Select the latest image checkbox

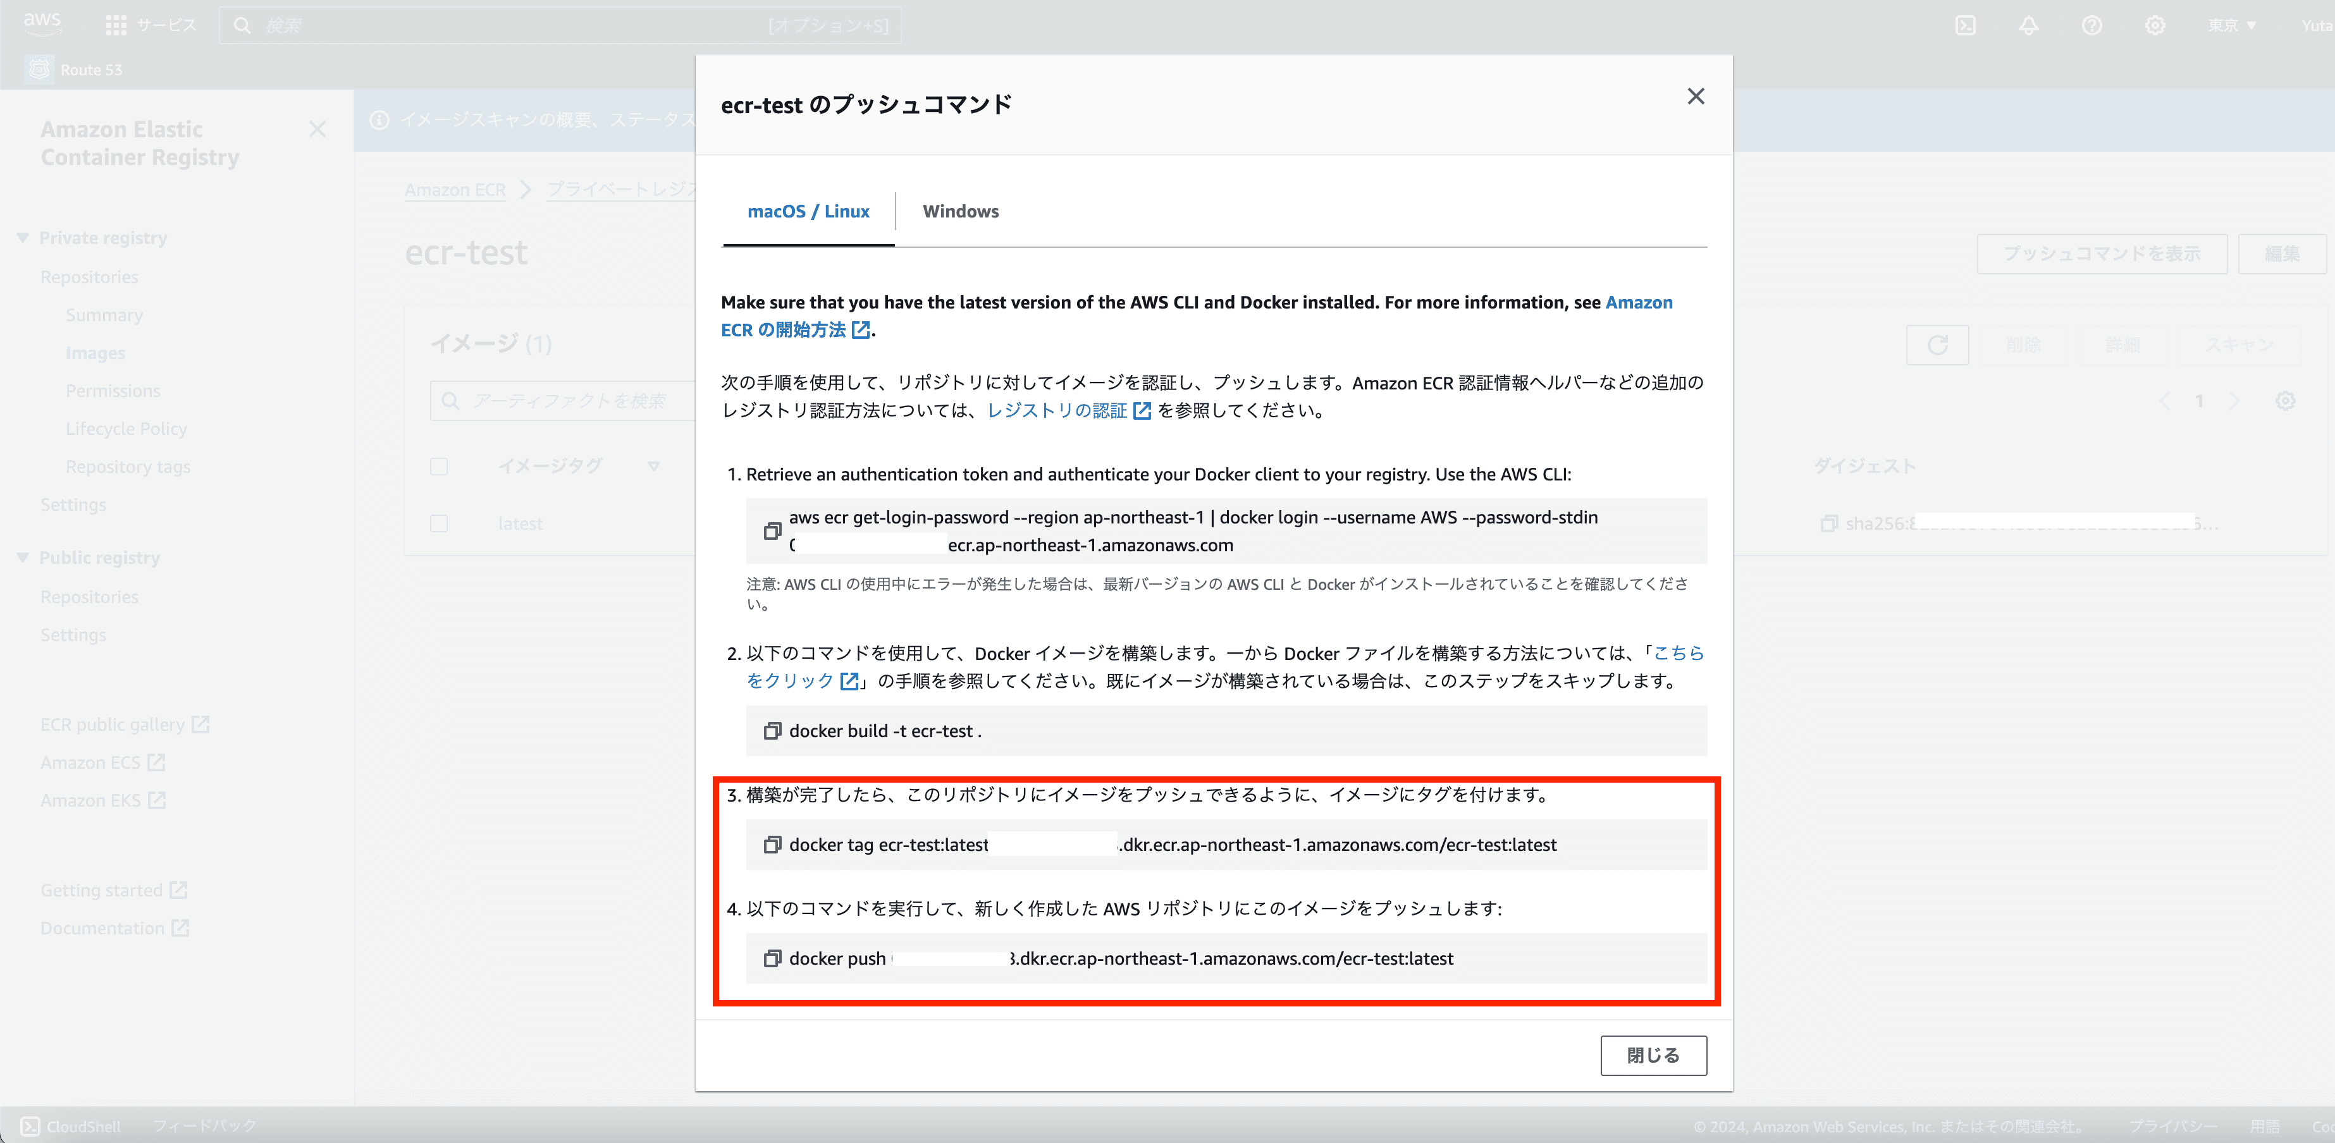439,524
